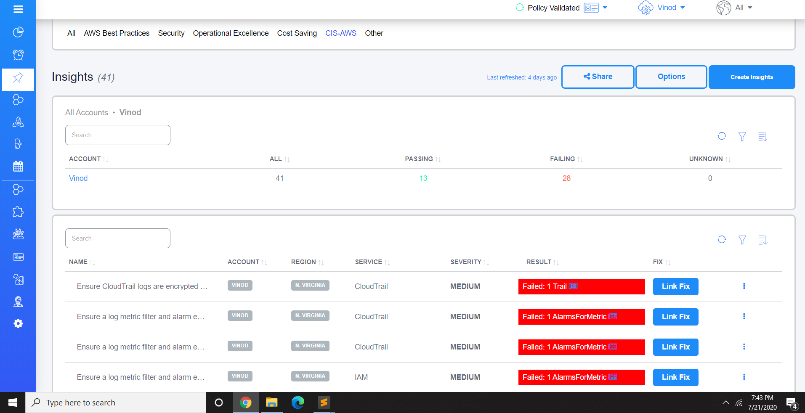Expand the Policy Validated dropdown arrow
Screen dimensions: 805x413
coord(605,8)
